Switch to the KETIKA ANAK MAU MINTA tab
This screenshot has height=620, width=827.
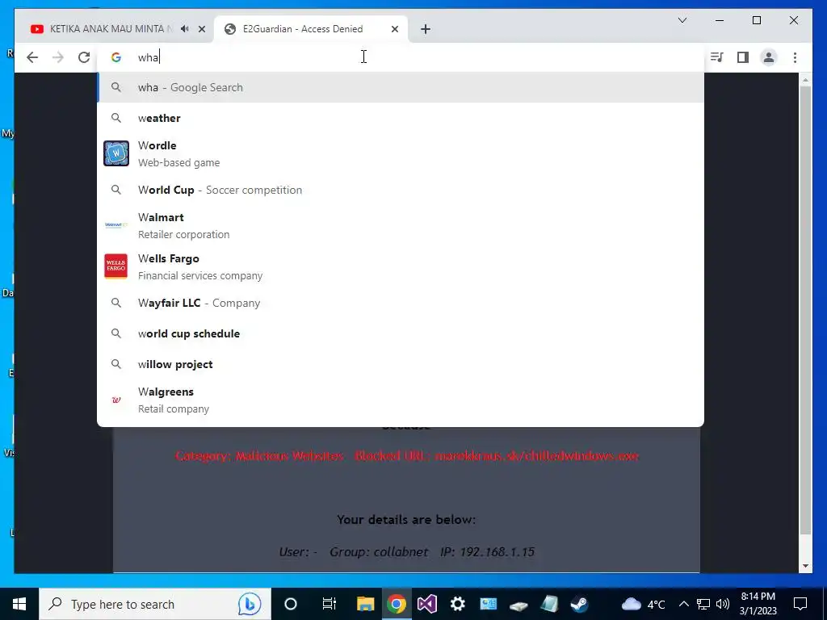coord(111,29)
